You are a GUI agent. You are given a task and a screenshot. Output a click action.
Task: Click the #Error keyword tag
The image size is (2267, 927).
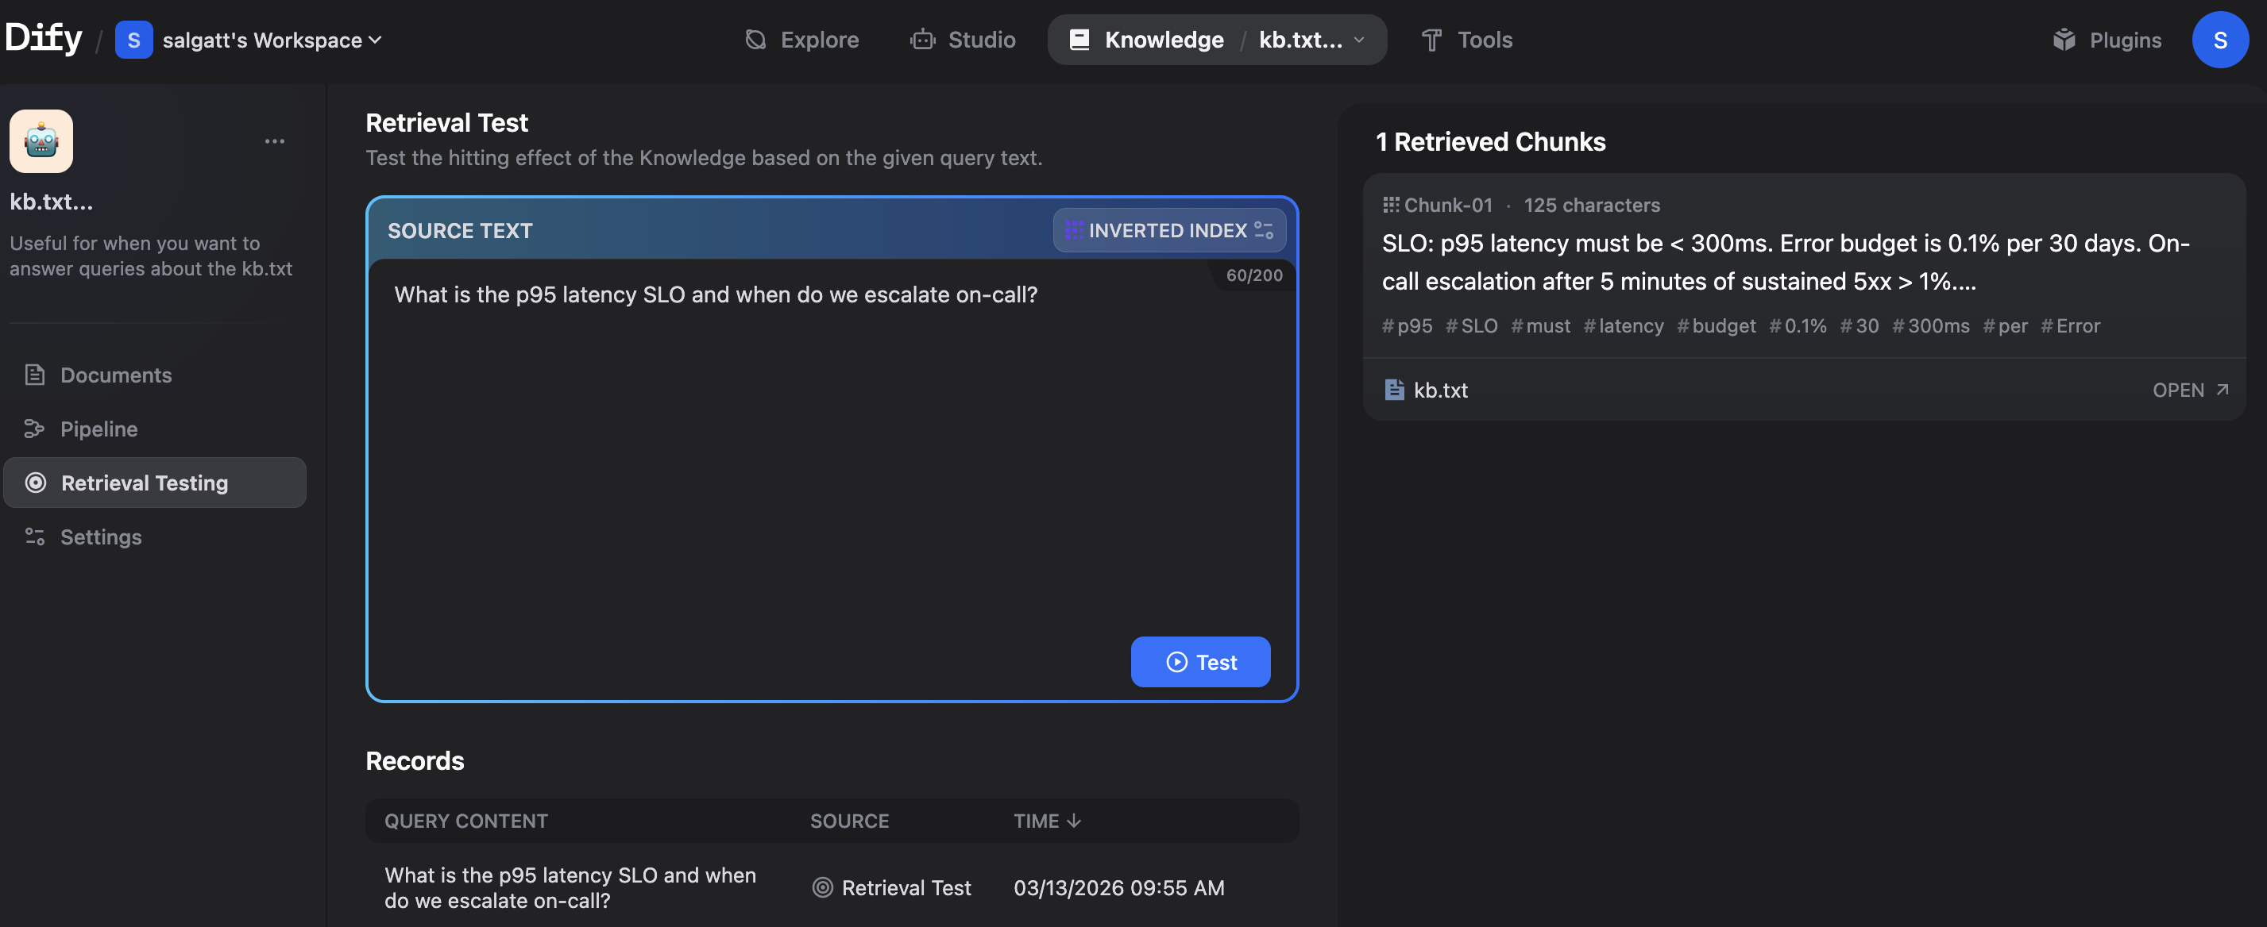[x=2070, y=326]
